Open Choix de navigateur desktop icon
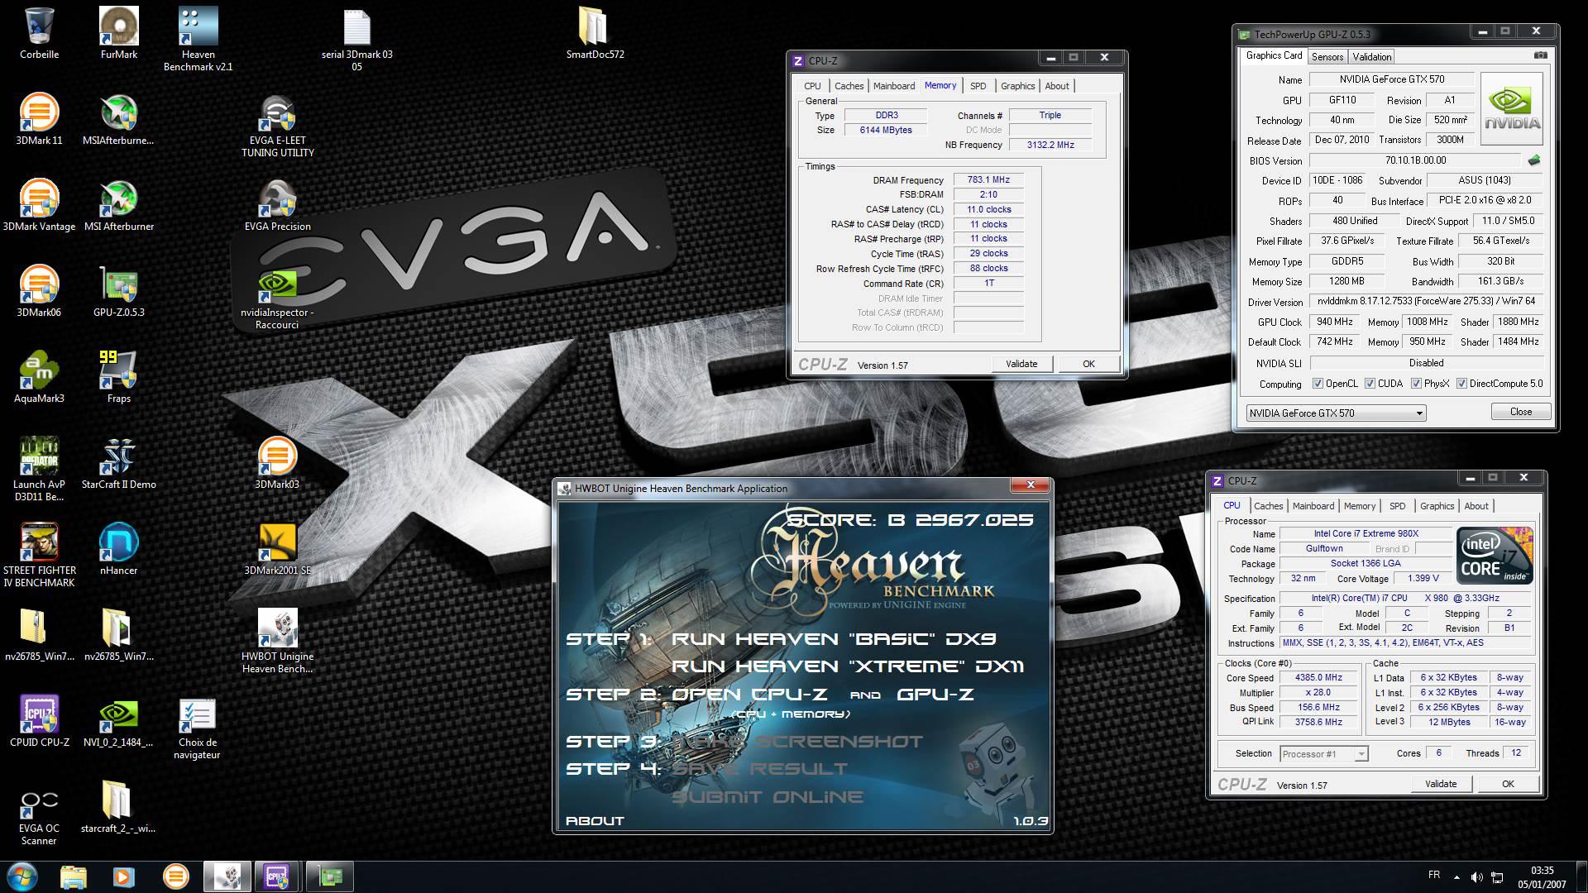Viewport: 1588px width, 893px height. (x=197, y=727)
